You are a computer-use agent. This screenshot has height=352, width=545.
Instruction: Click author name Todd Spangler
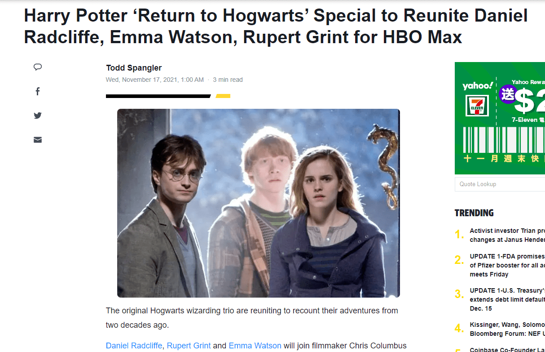pyautogui.click(x=134, y=68)
